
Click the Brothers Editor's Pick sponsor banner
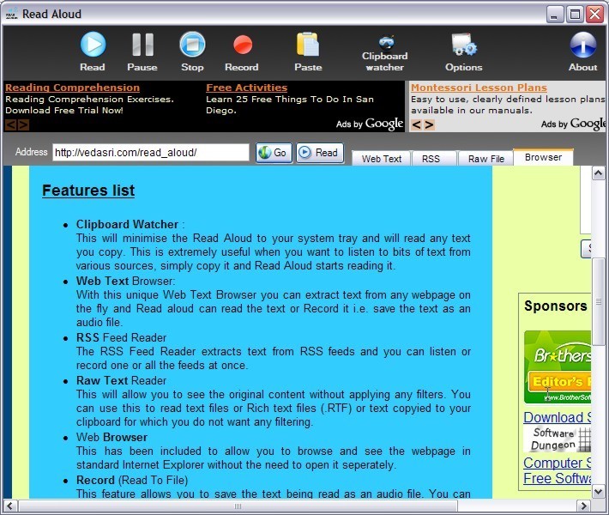(x=558, y=367)
